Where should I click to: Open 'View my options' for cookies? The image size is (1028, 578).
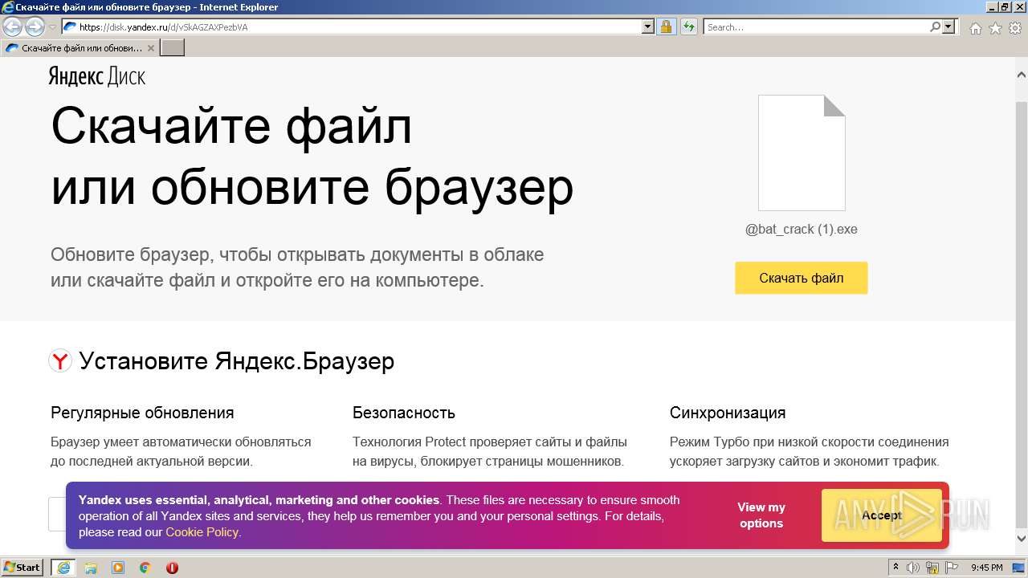click(761, 515)
